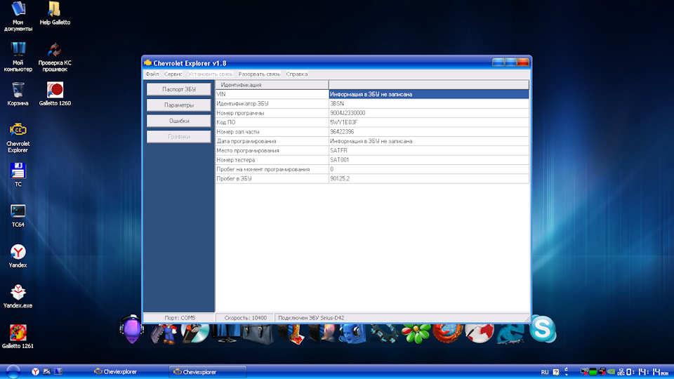674x379 pixels.
Task: Select the Дата програмирования row
Action: tap(372, 141)
